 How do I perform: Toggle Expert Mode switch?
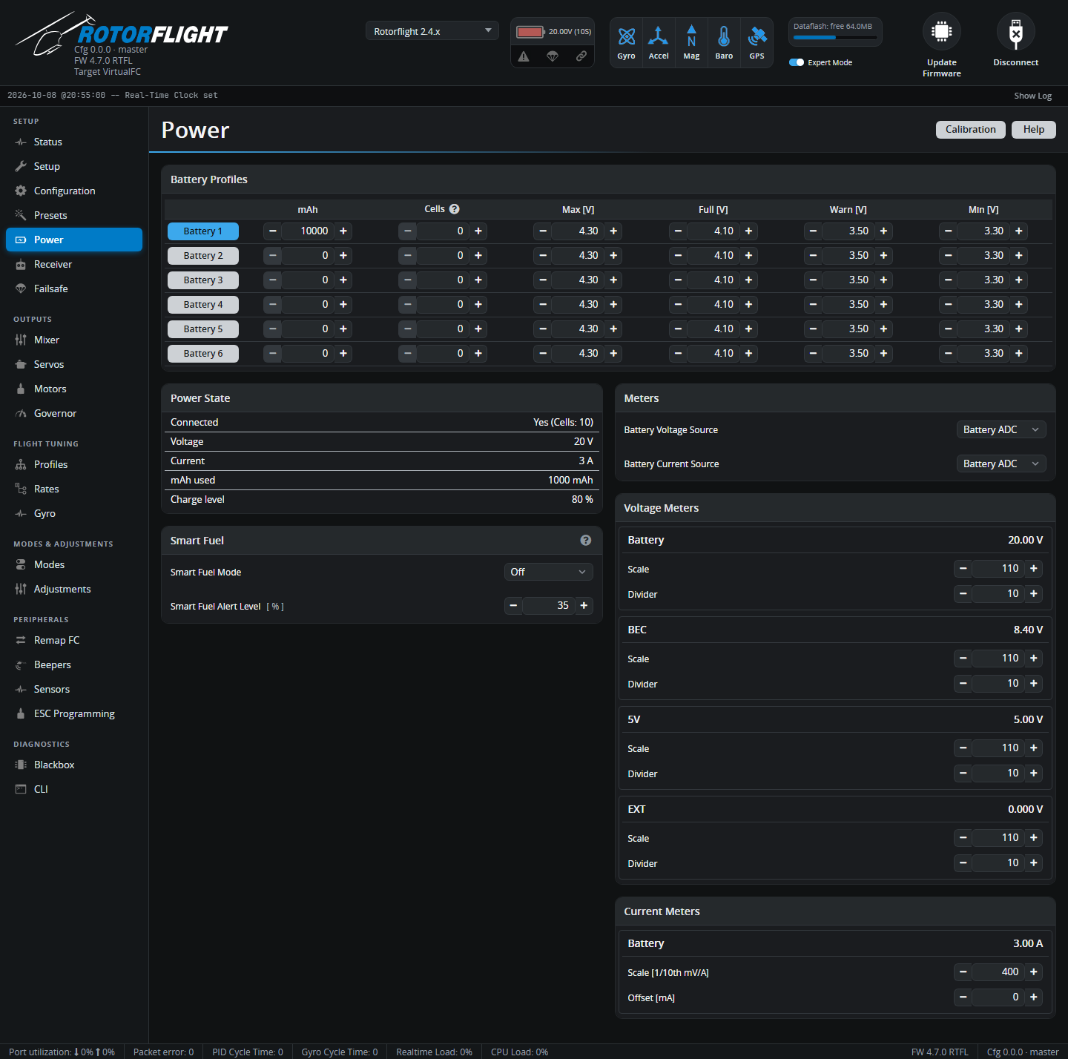[797, 62]
